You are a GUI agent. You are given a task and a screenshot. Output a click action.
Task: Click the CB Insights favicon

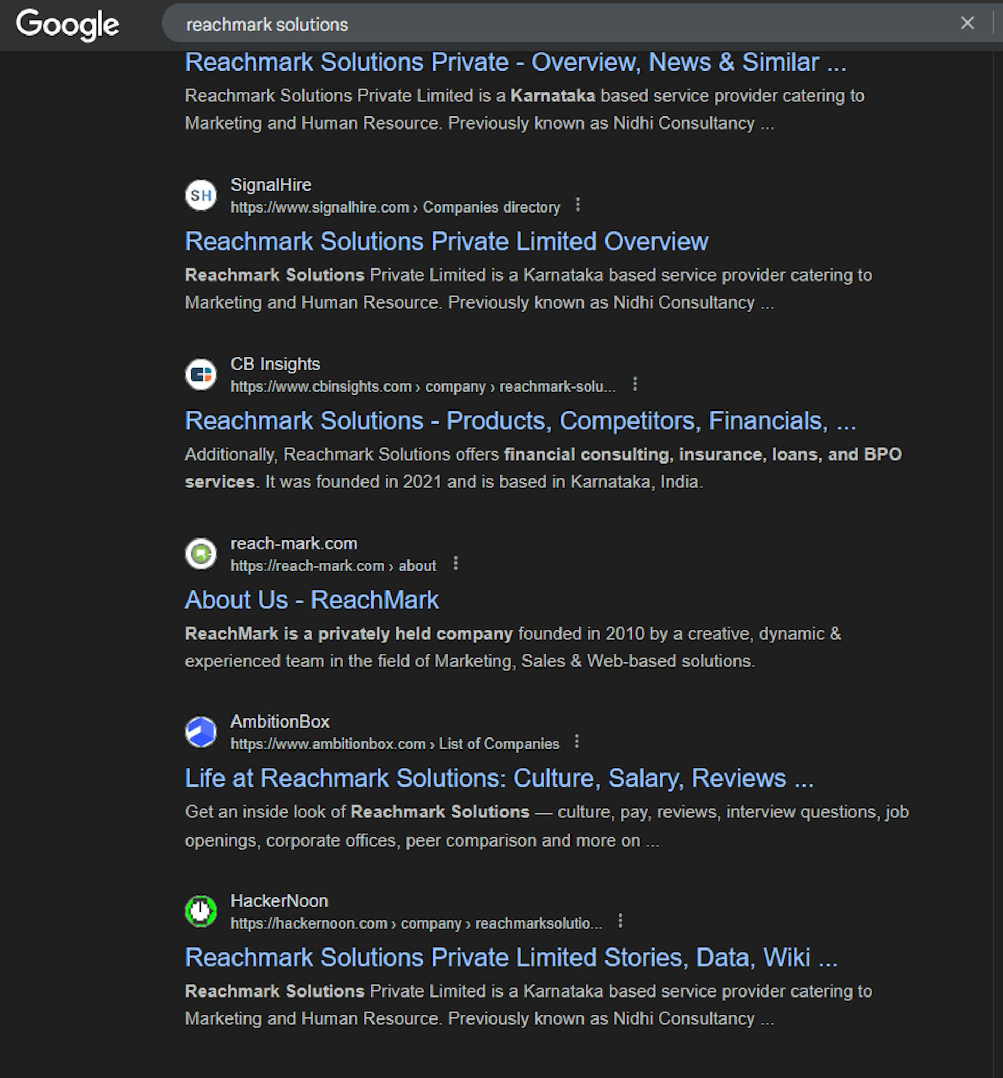tap(201, 374)
